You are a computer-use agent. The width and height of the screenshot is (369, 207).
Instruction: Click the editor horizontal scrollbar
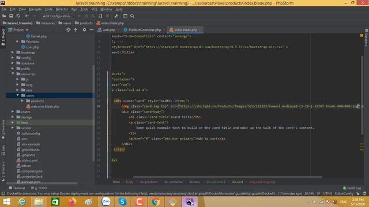click(x=228, y=177)
